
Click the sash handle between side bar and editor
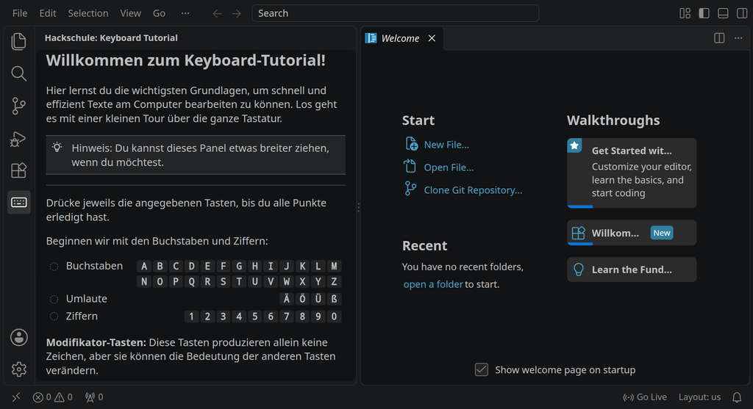(358, 206)
